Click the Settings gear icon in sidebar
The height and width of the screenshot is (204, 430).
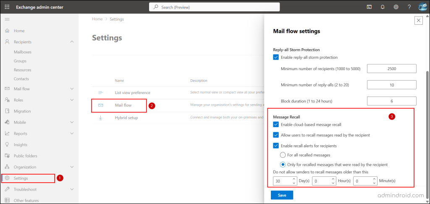[8, 178]
